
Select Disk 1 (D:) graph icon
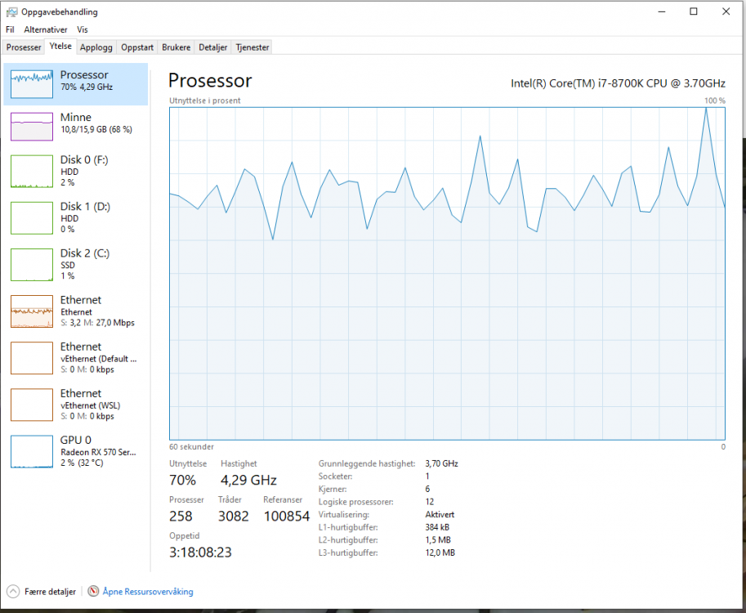(32, 218)
